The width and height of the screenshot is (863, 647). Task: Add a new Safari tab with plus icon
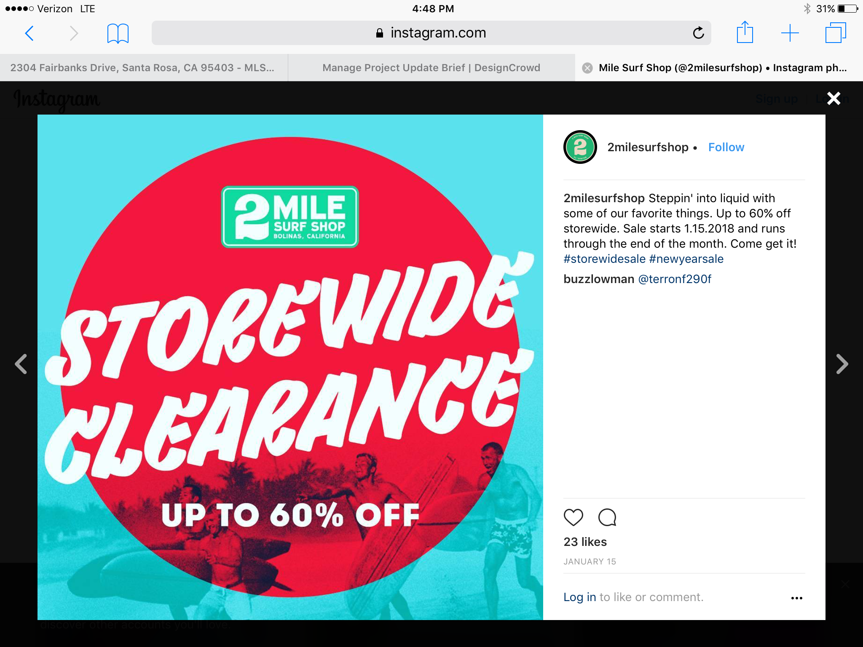coord(790,33)
